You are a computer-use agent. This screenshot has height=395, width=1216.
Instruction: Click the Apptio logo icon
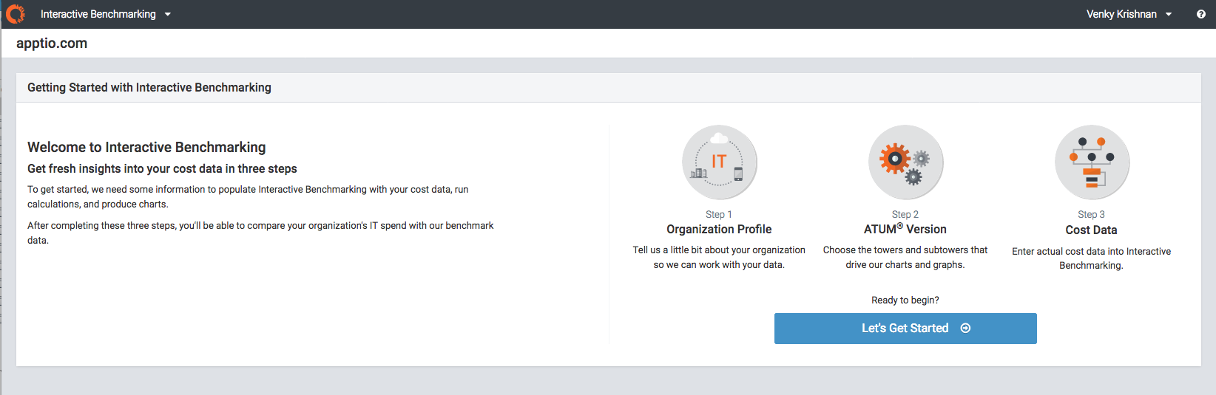15,14
